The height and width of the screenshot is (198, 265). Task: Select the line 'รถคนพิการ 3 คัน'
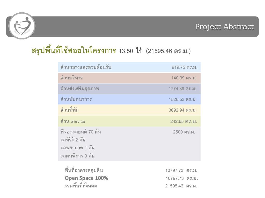78,156
